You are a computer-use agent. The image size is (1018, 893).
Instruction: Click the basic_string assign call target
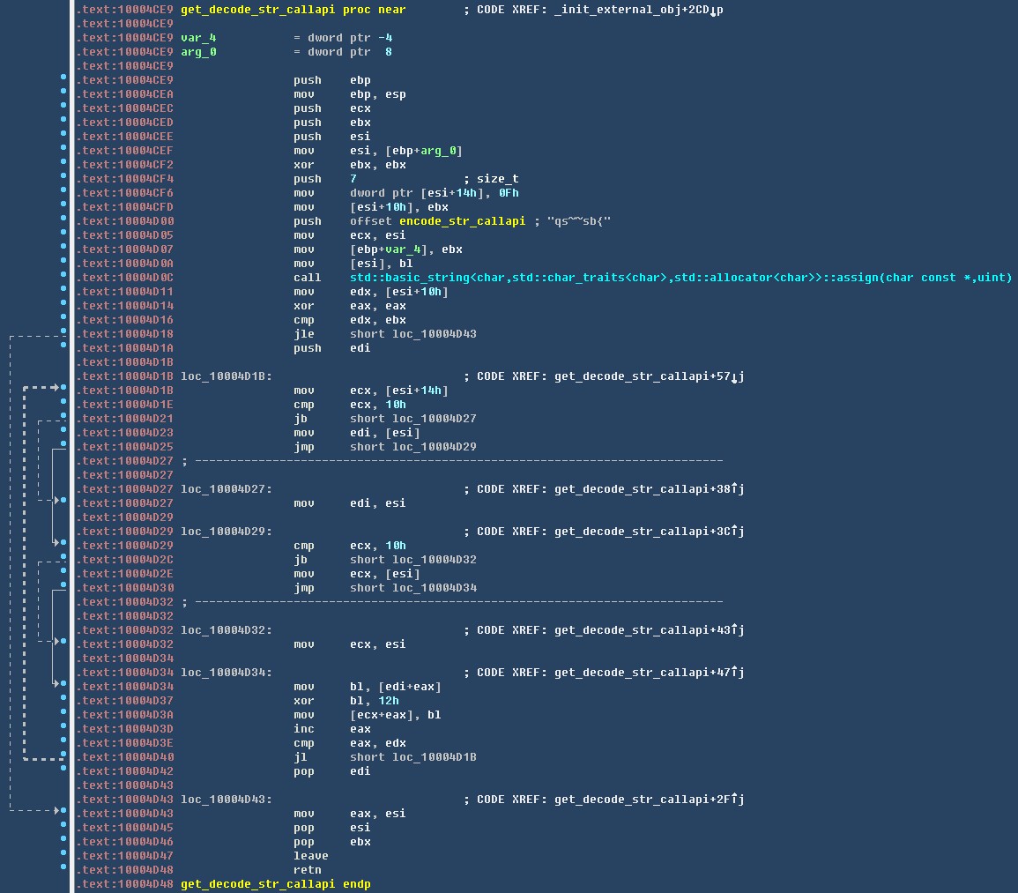[x=680, y=278]
